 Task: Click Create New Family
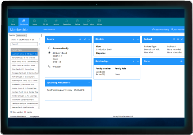click(160, 30)
